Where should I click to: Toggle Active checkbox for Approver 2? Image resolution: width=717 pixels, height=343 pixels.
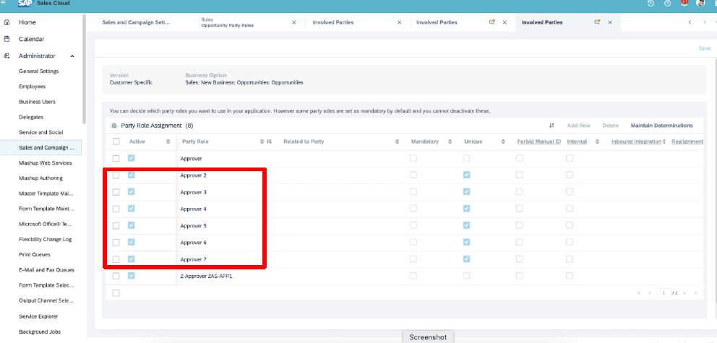coord(132,175)
